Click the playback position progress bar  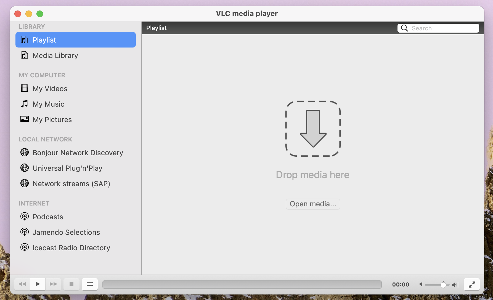[x=242, y=284]
